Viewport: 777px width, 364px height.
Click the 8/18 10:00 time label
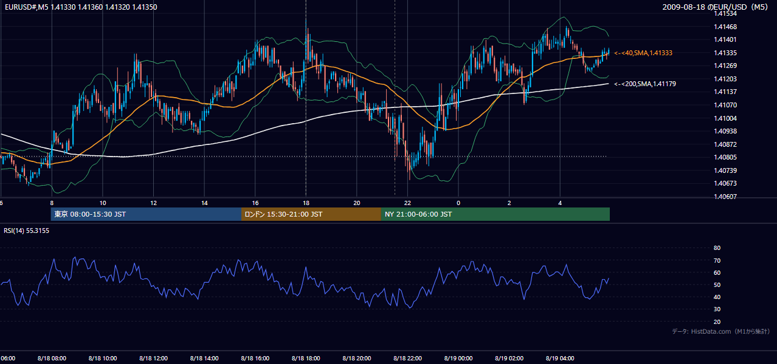103,358
